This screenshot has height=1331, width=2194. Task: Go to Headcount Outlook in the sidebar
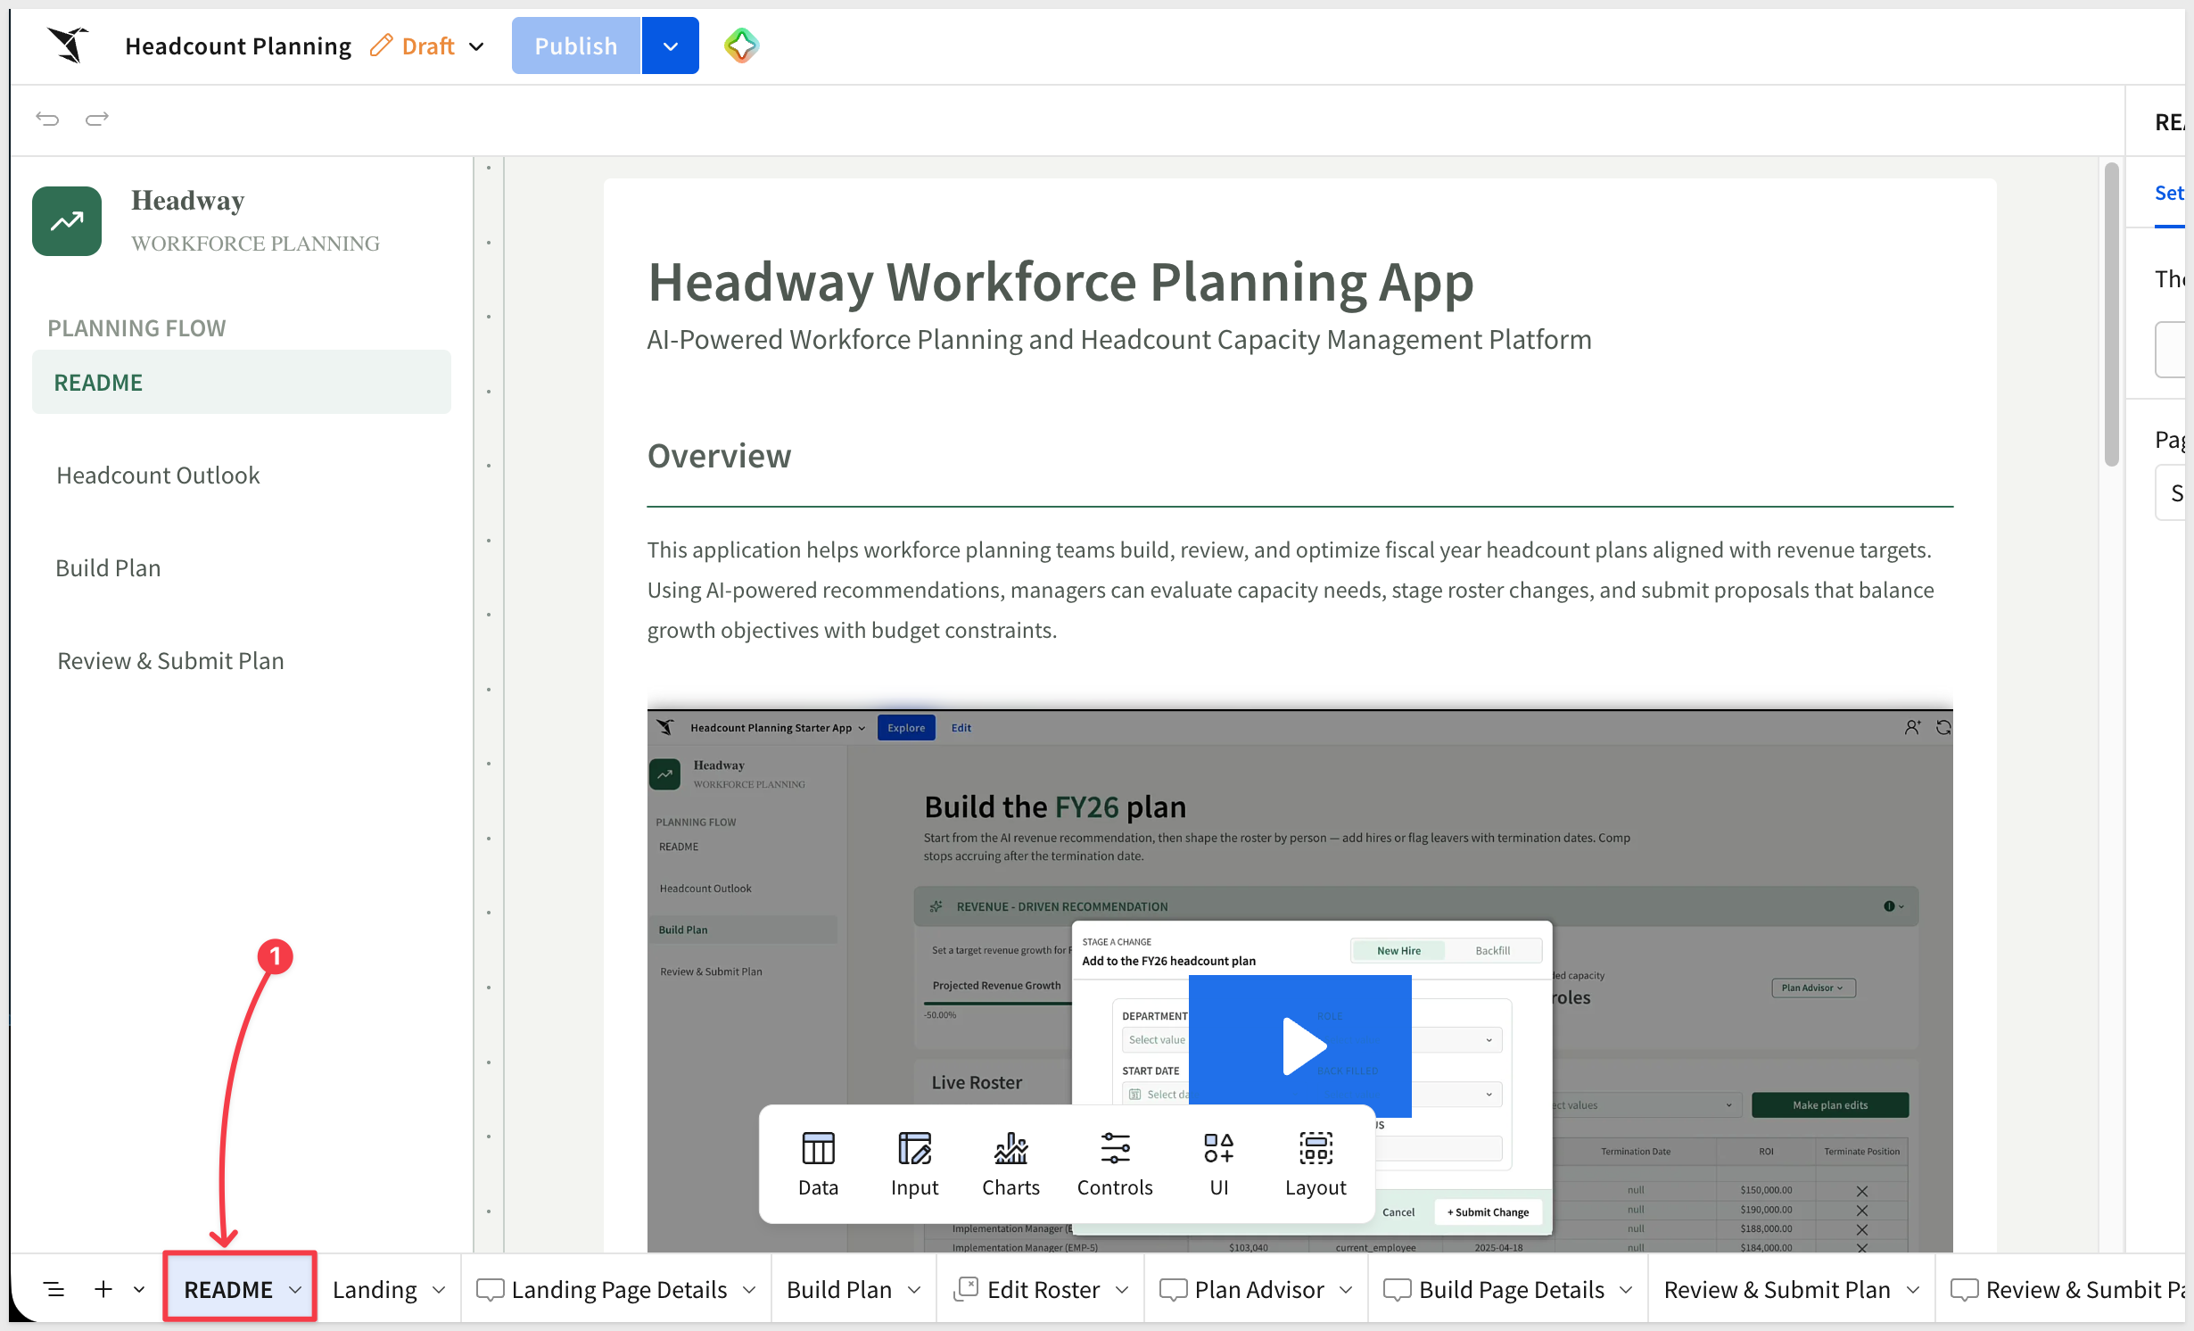(158, 475)
